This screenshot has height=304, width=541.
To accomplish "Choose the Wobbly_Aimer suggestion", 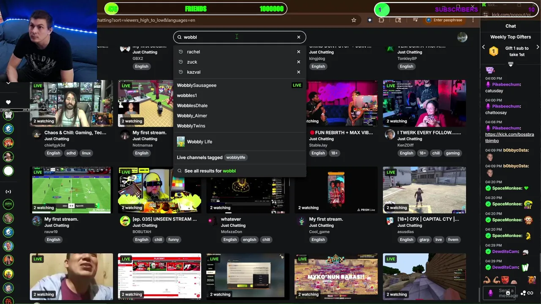I will [x=239, y=116].
